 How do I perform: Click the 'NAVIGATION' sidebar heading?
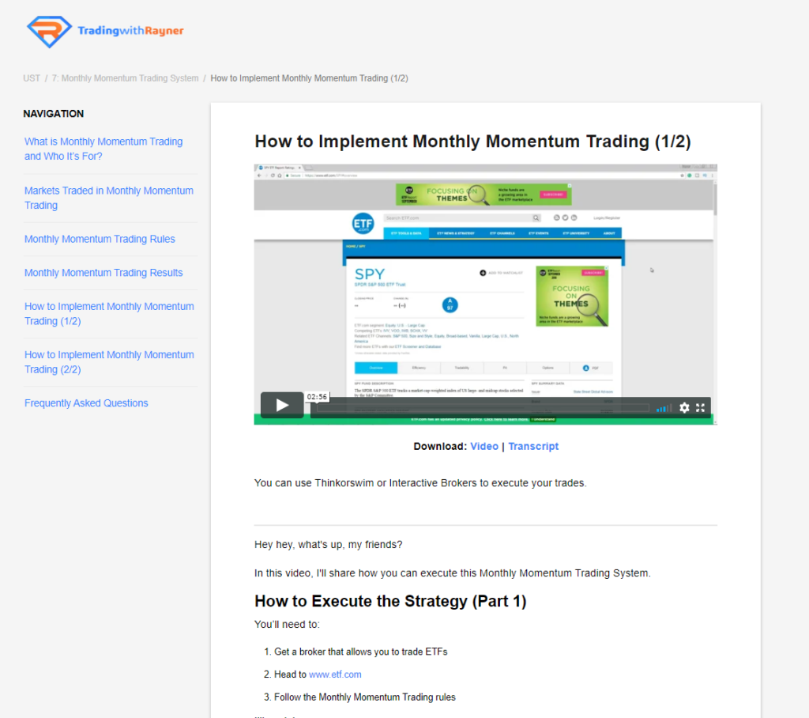coord(53,114)
